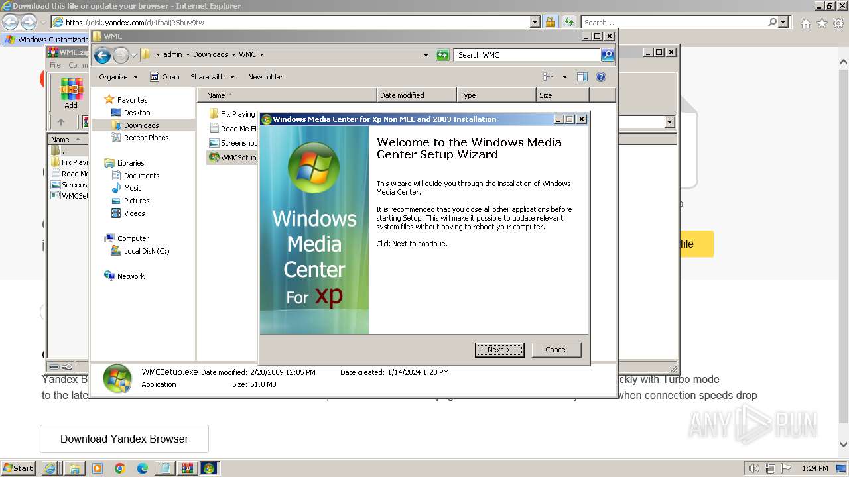Open the IE address bar dropdown
Screen dimensions: 849x477
(535, 22)
